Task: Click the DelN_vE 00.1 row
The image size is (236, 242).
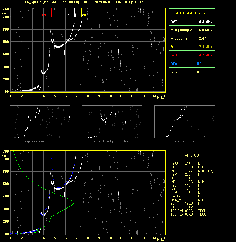Action: [188, 200]
